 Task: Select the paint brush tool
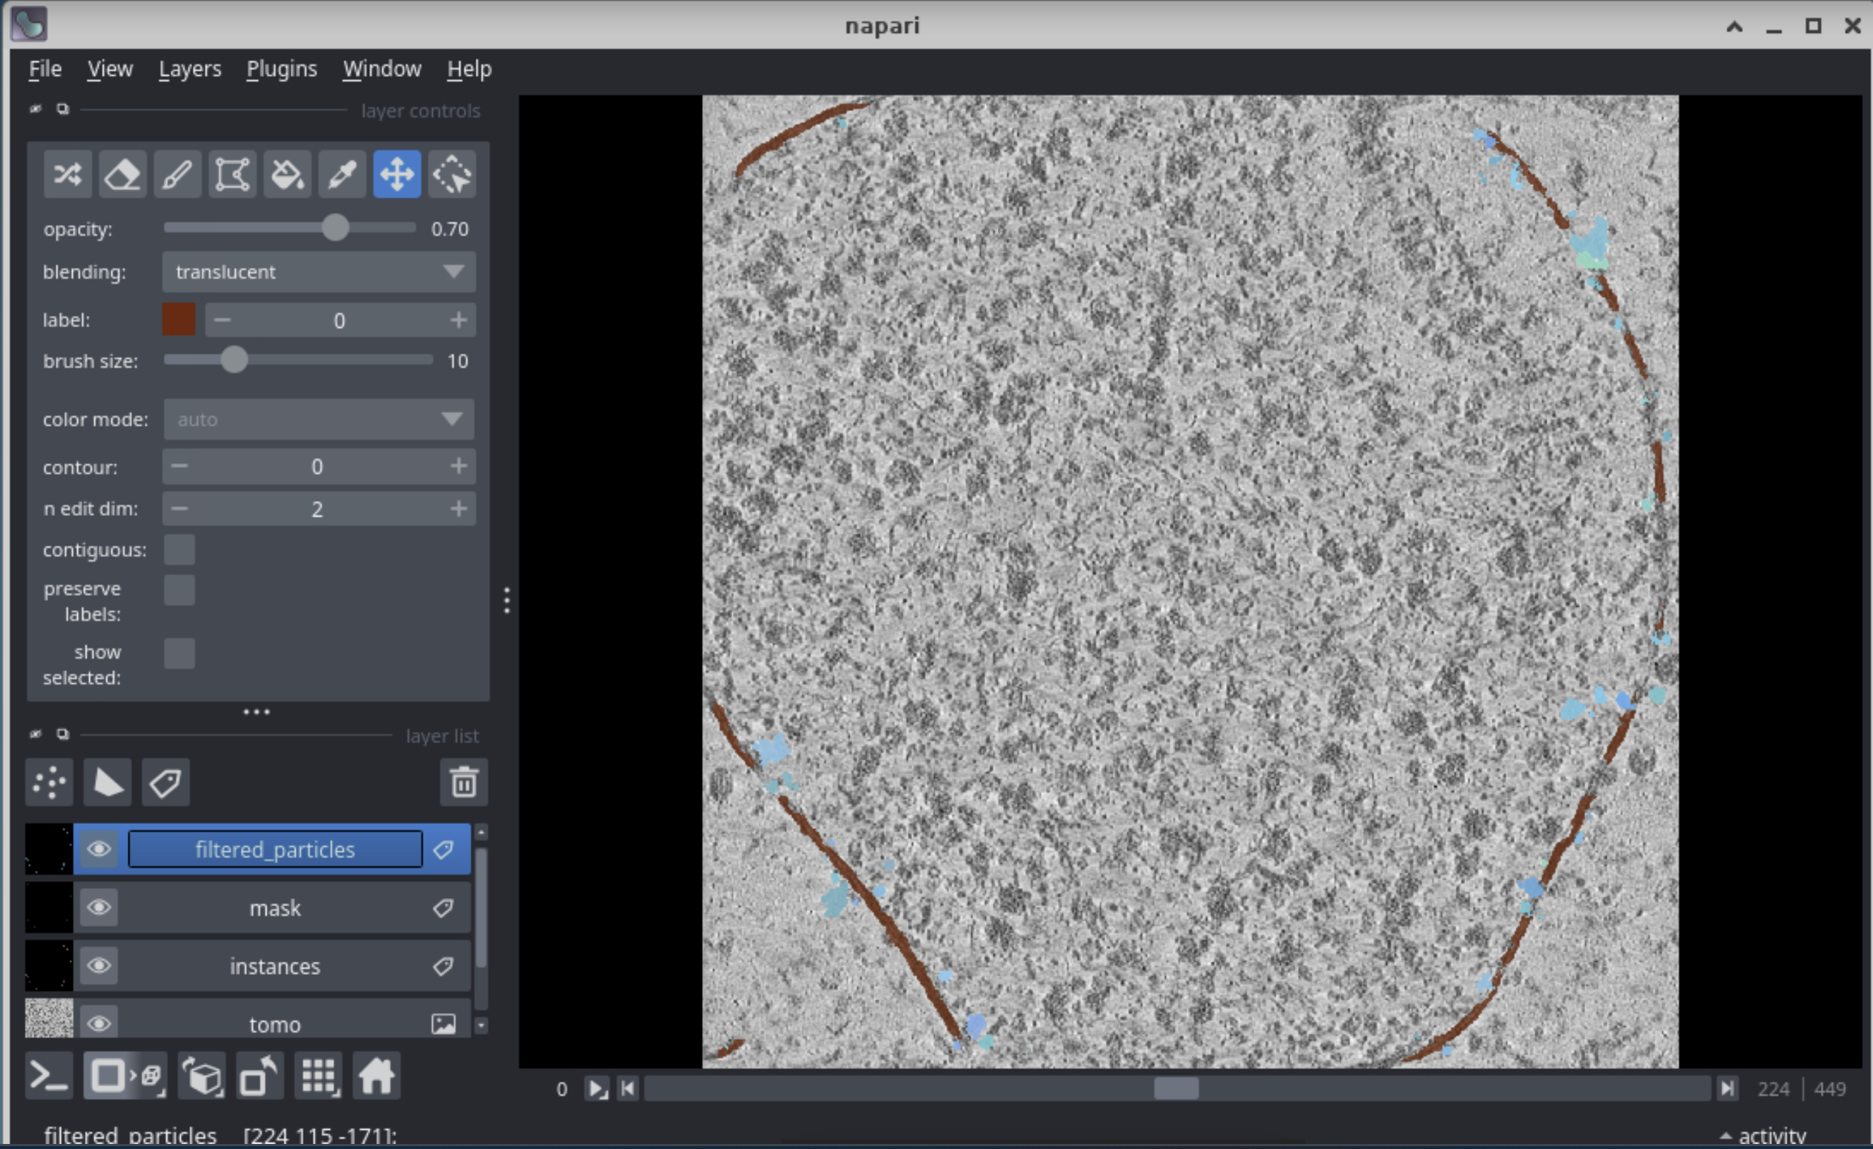click(176, 175)
